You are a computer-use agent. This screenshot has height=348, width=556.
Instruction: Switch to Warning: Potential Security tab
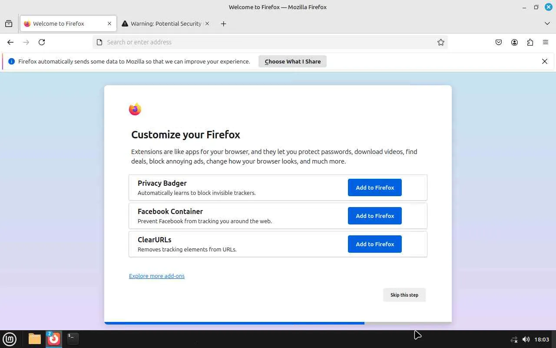(165, 23)
